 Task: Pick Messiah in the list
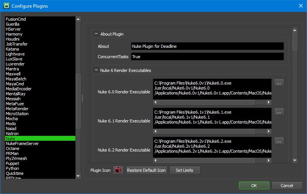tap(40, 99)
